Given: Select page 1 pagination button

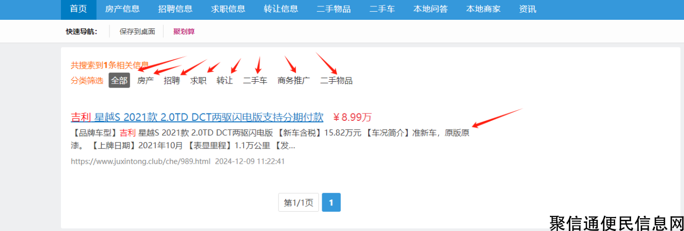Looking at the screenshot, I should tap(331, 203).
